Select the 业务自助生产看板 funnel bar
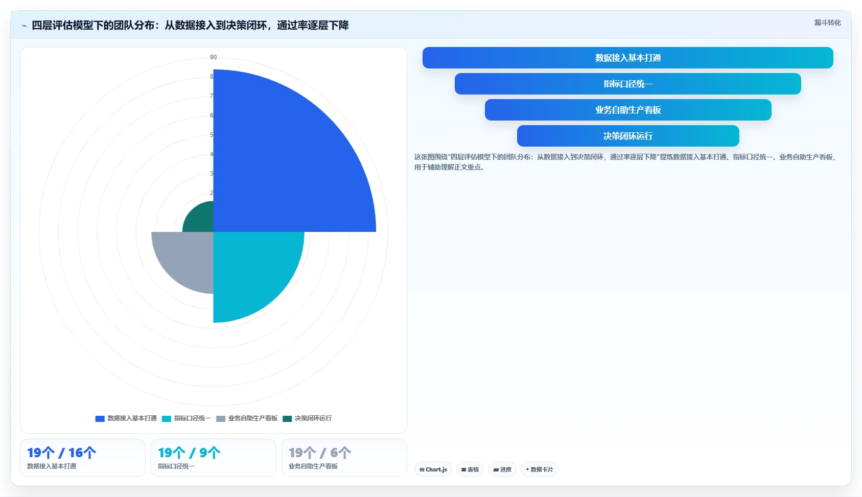862x497 pixels. [x=627, y=110]
